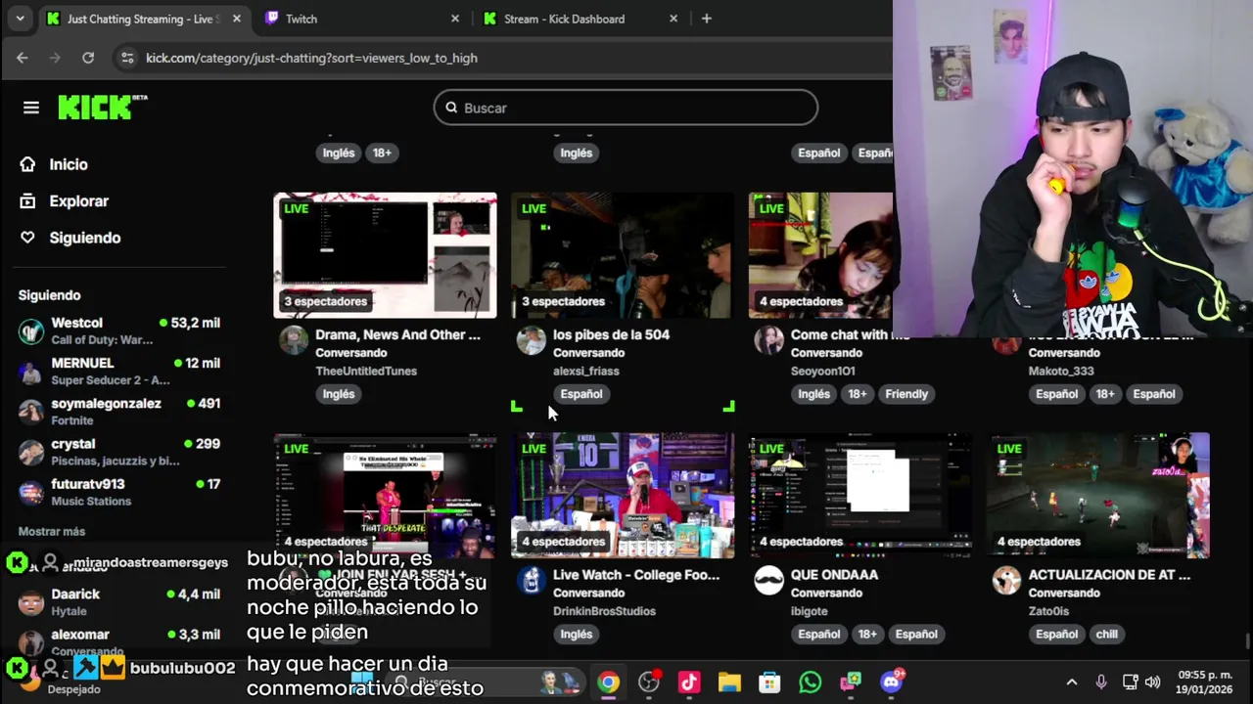The width and height of the screenshot is (1253, 704).
Task: Open the alexsi_friass channel name
Action: click(x=586, y=371)
